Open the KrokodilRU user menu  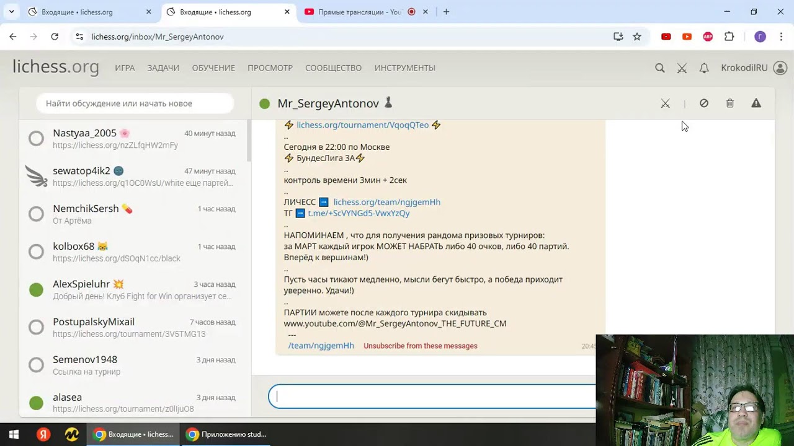pos(754,68)
